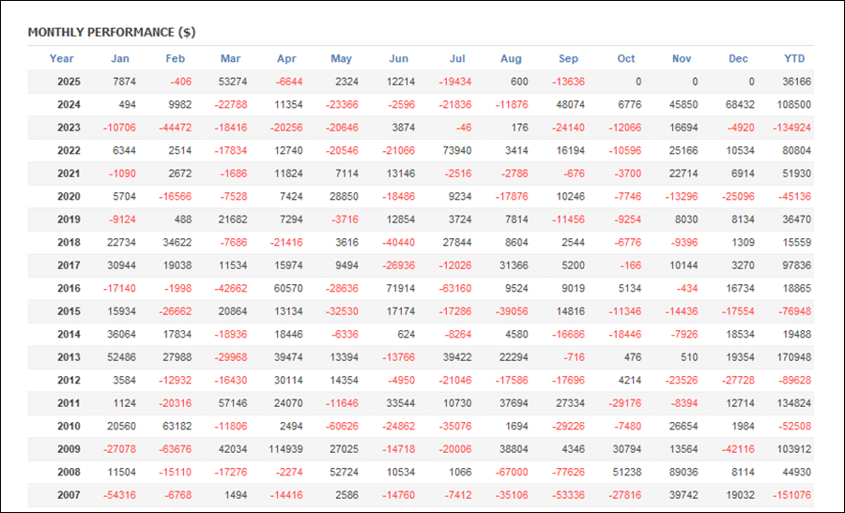The width and height of the screenshot is (845, 513).
Task: Select the January 2007 value -54316
Action: click(117, 494)
